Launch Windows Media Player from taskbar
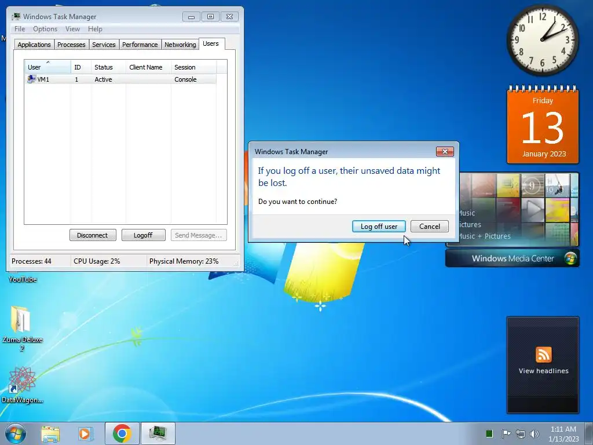The height and width of the screenshot is (445, 593). pyautogui.click(x=86, y=433)
